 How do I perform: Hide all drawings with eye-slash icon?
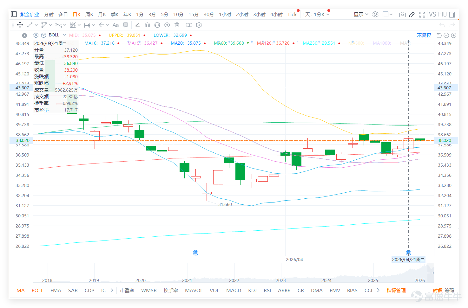(167, 25)
